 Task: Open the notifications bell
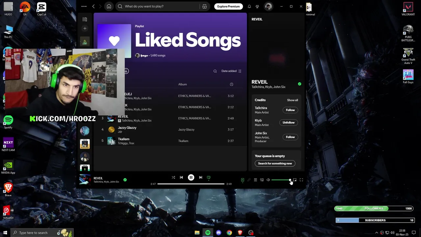click(x=249, y=6)
